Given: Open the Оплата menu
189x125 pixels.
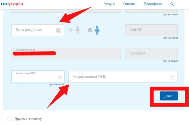Looking at the screenshot, I should 129,4.
